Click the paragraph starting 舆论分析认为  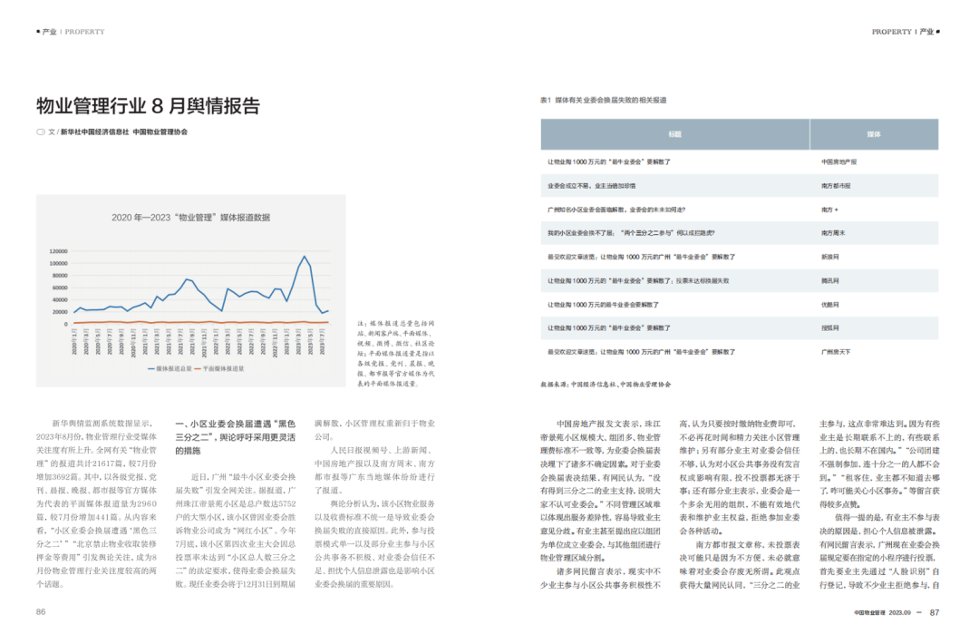point(374,544)
